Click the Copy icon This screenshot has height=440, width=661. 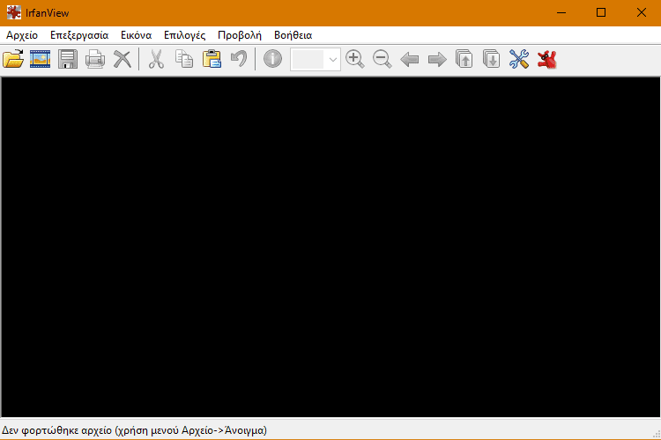(x=184, y=59)
